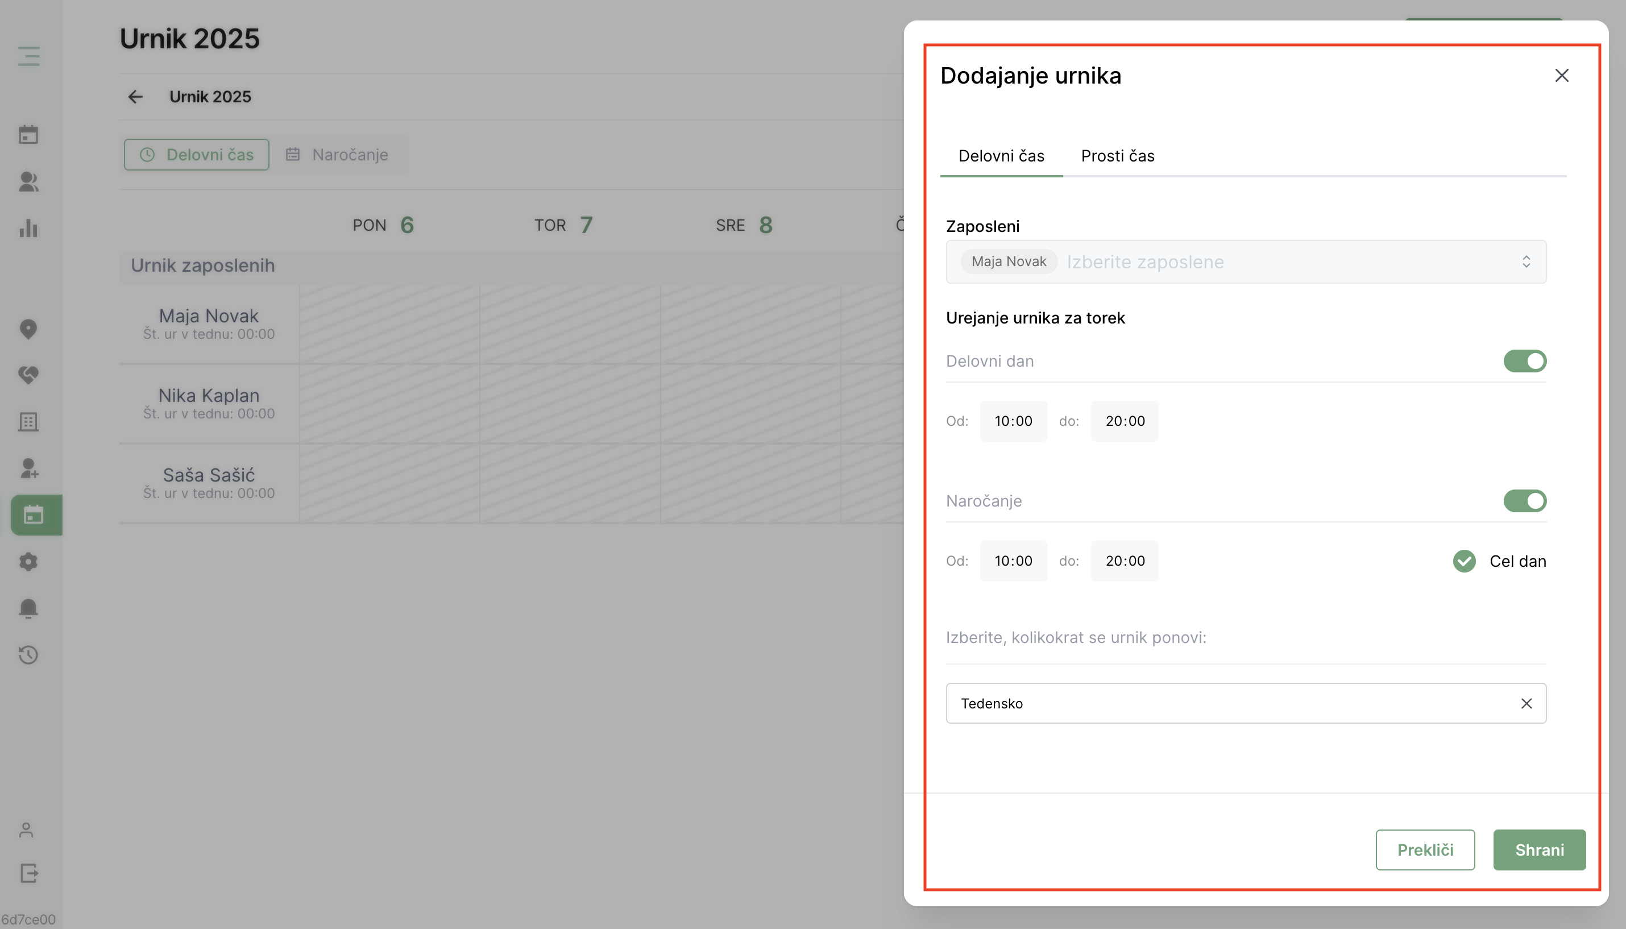This screenshot has width=1626, height=929.
Task: Click Saša Sašić's Wednesday schedule cell
Action: coord(750,484)
